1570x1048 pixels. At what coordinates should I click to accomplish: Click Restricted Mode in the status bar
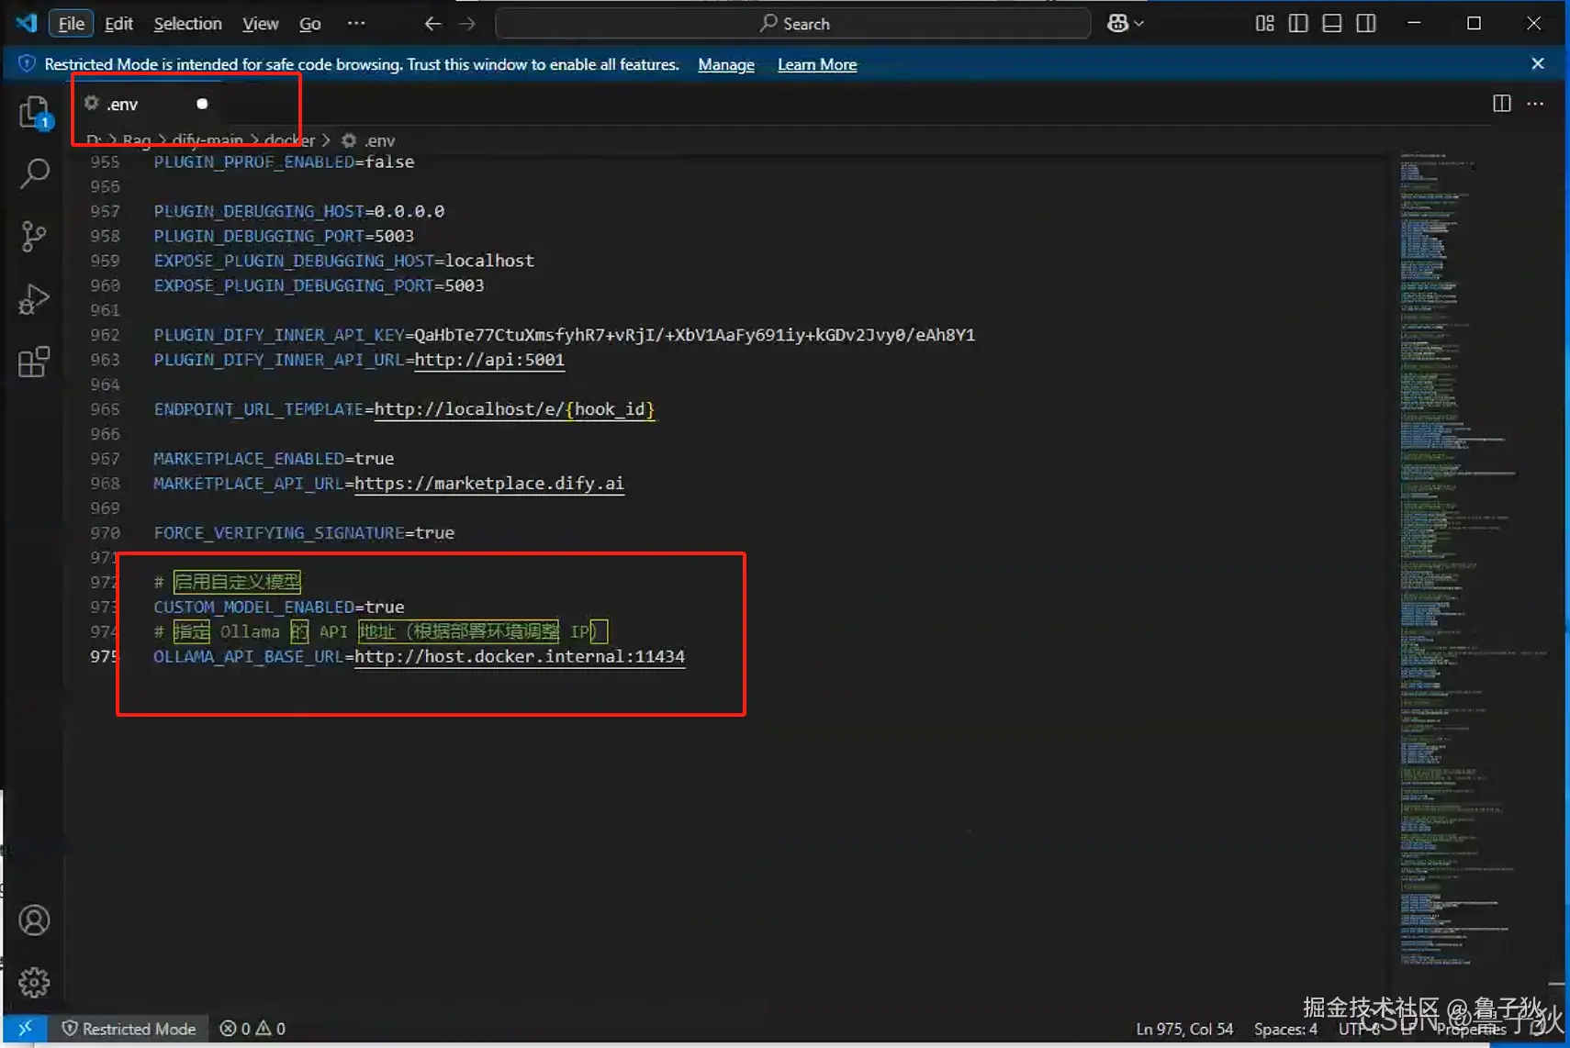tap(129, 1029)
